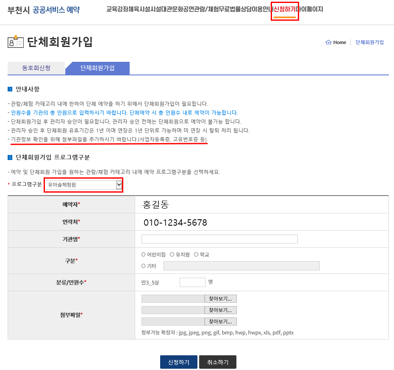Click the Home icon in the breadcrumb

pos(328,42)
